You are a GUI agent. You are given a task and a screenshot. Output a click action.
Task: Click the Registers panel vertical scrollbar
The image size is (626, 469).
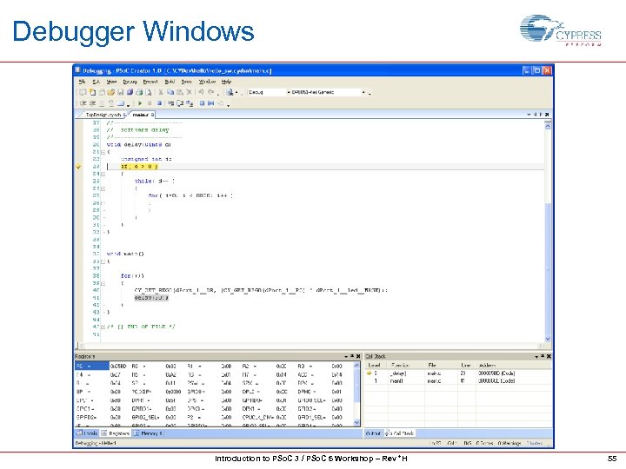(x=356, y=393)
